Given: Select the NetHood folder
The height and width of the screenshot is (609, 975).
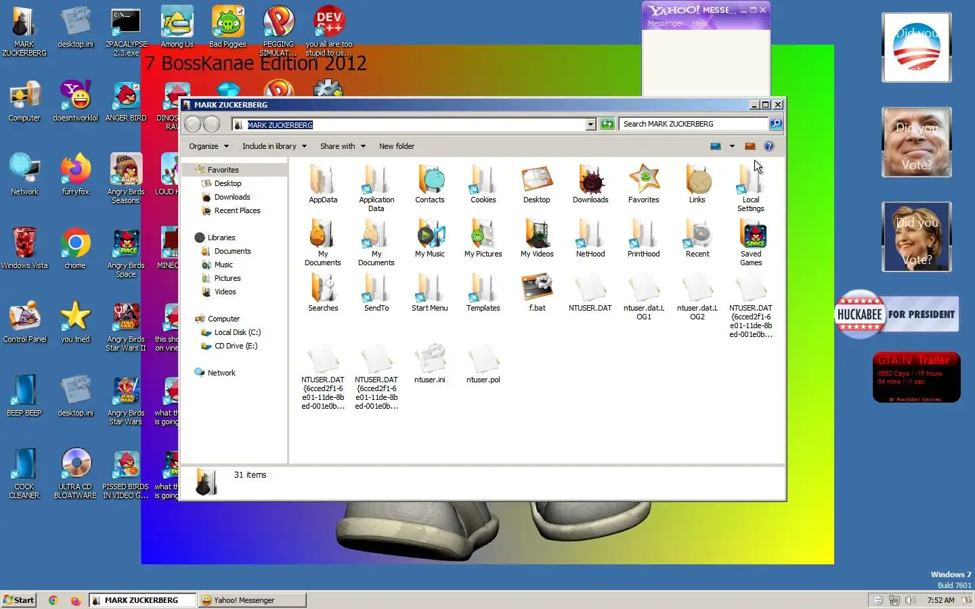Looking at the screenshot, I should (x=590, y=238).
